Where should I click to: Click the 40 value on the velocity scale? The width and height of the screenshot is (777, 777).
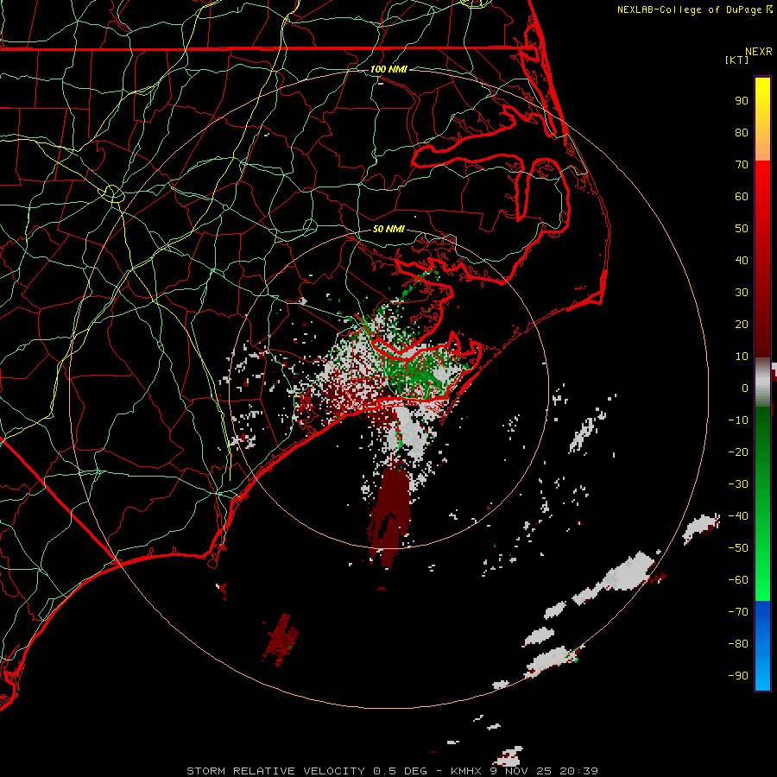742,260
